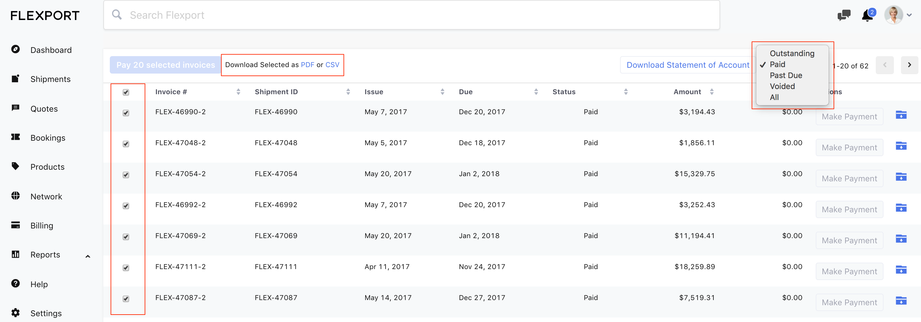921x322 pixels.
Task: Sort by Invoice # column arrows
Action: [238, 92]
